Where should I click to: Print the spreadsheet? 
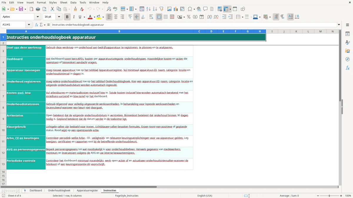point(38,9)
